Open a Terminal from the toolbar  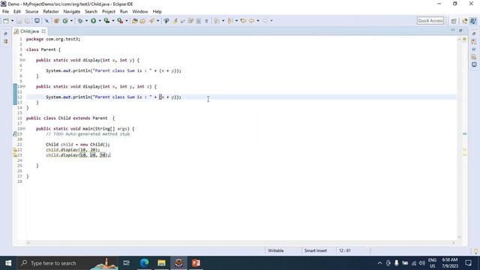tap(37, 21)
